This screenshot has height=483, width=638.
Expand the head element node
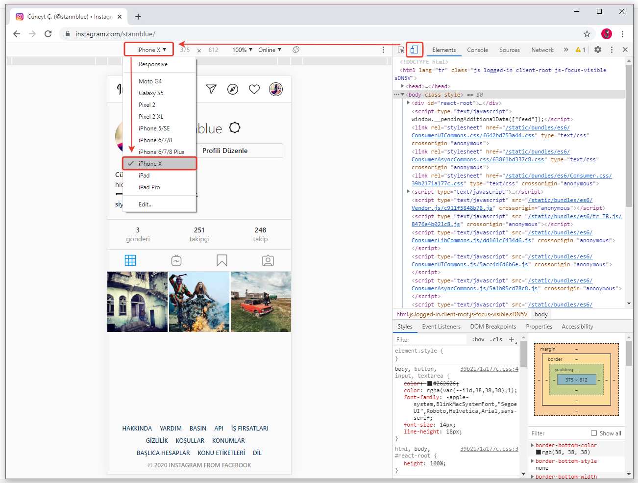[402, 86]
